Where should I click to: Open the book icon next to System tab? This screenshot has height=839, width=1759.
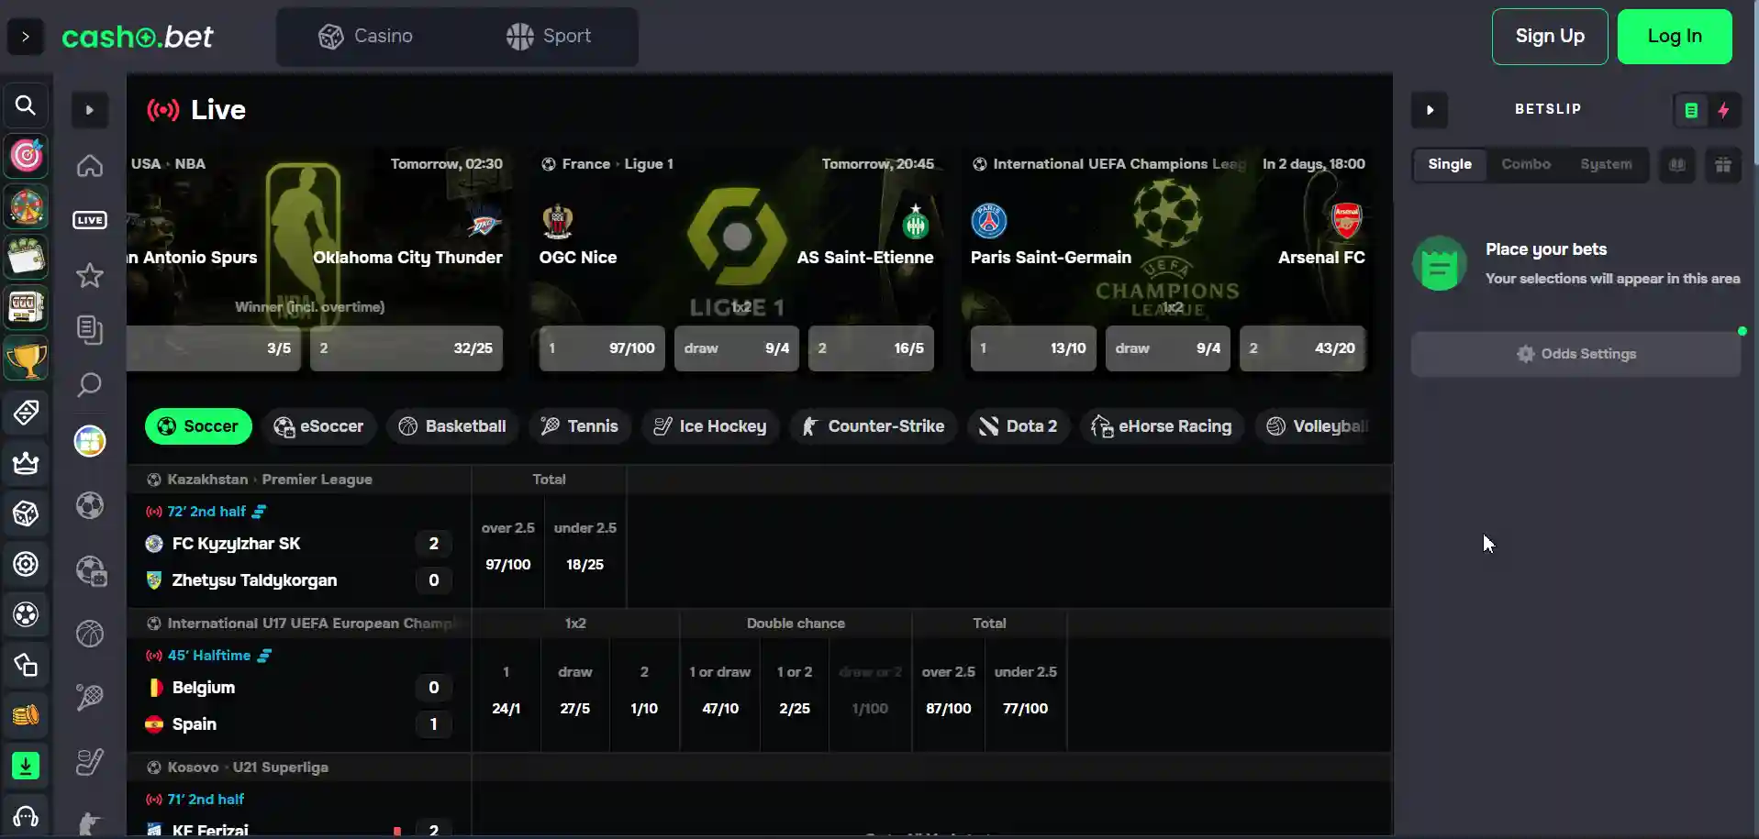1677,165
